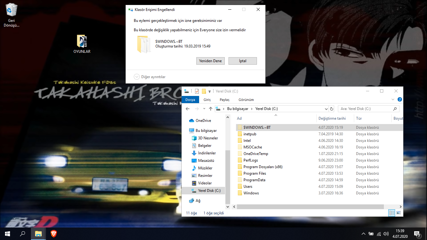The width and height of the screenshot is (427, 240).
Task: Click the new folder icon in quick access toolbar
Action: click(x=204, y=91)
